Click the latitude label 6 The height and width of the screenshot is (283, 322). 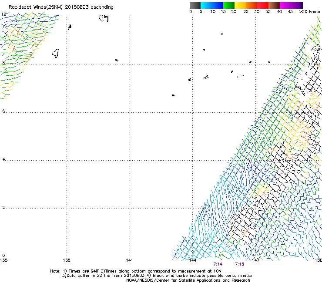[3, 111]
